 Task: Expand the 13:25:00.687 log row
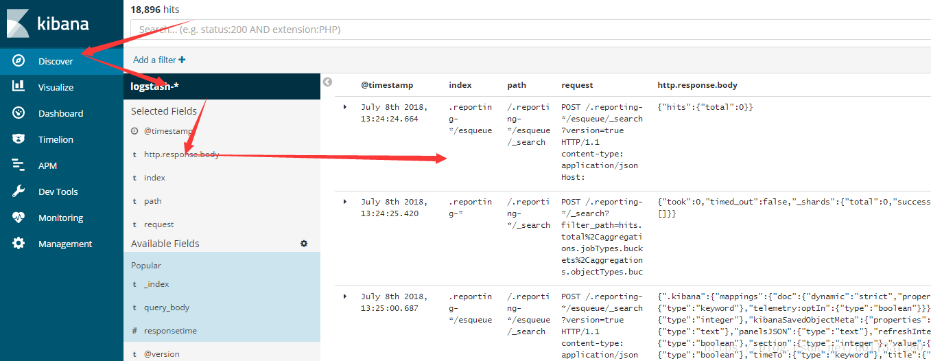tap(345, 296)
